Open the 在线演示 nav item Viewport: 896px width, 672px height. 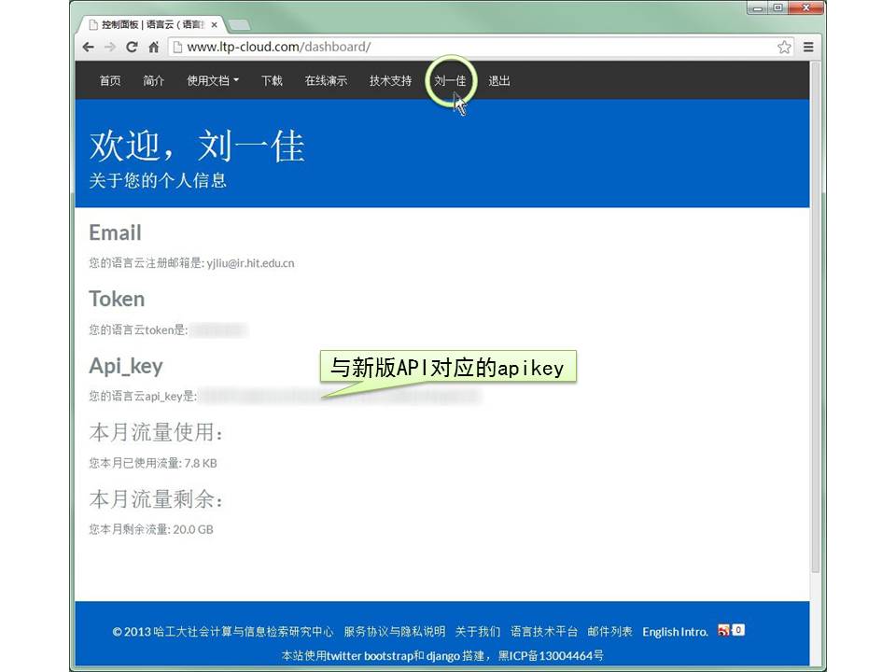[326, 80]
